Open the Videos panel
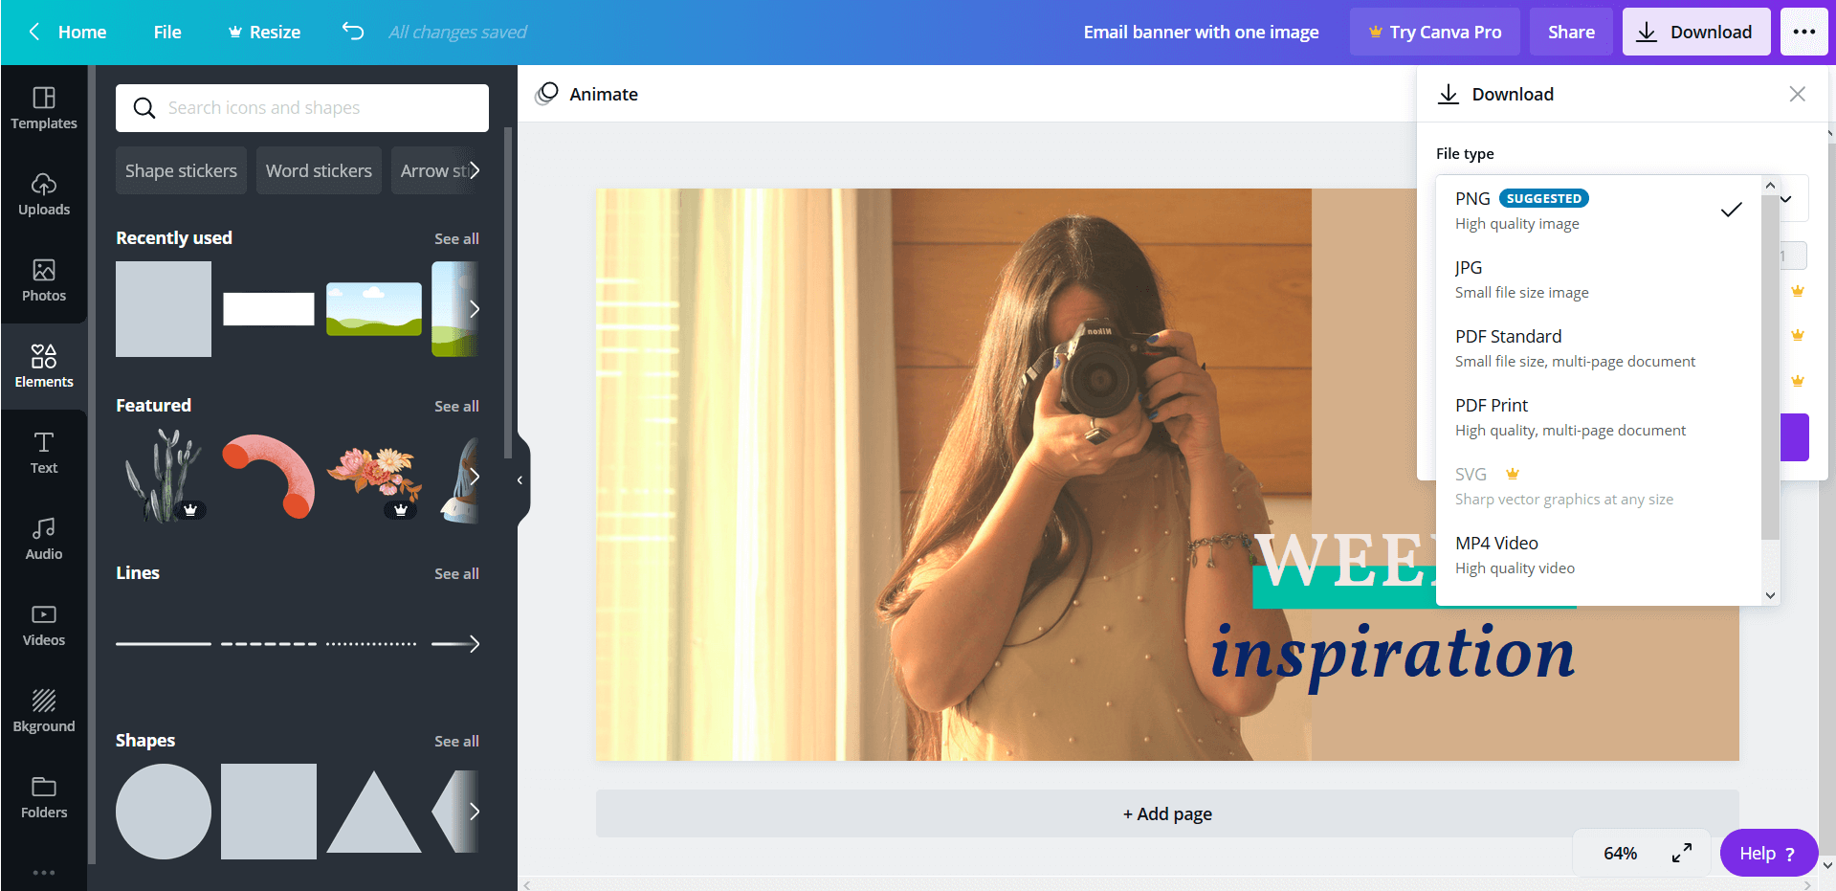This screenshot has height=891, width=1836. point(44,625)
